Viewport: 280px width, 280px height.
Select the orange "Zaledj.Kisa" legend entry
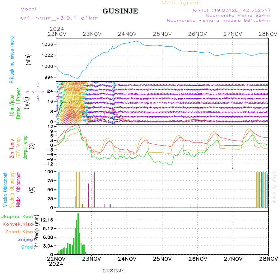[x=19, y=232]
